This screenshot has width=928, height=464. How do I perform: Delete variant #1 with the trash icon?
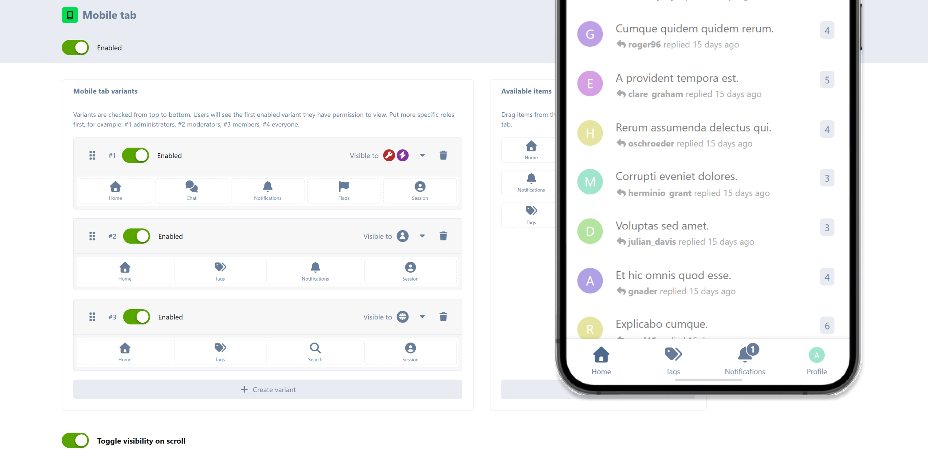443,156
